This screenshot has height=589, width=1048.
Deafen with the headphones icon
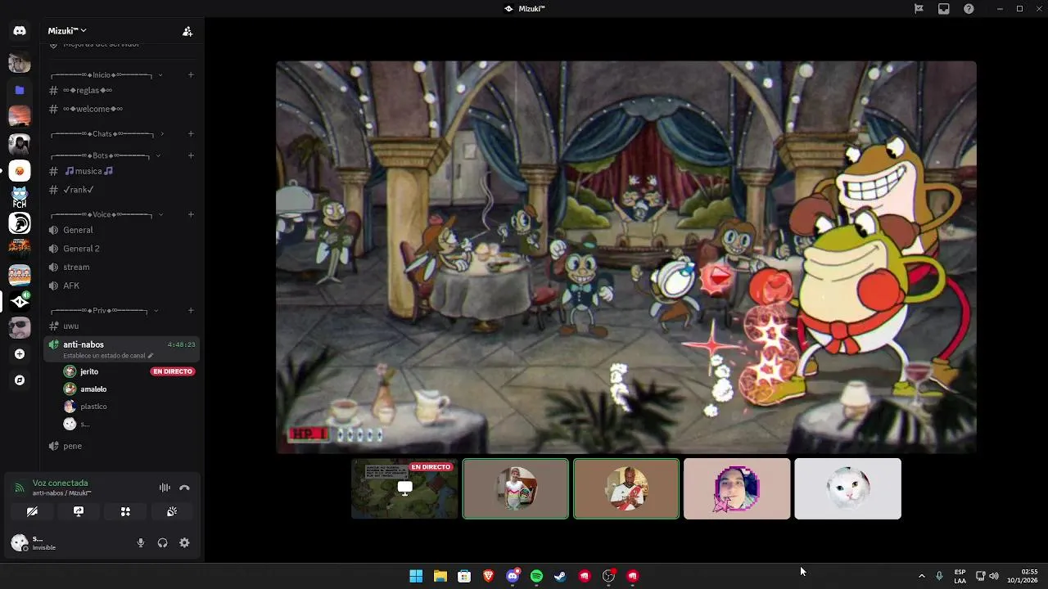click(x=162, y=542)
